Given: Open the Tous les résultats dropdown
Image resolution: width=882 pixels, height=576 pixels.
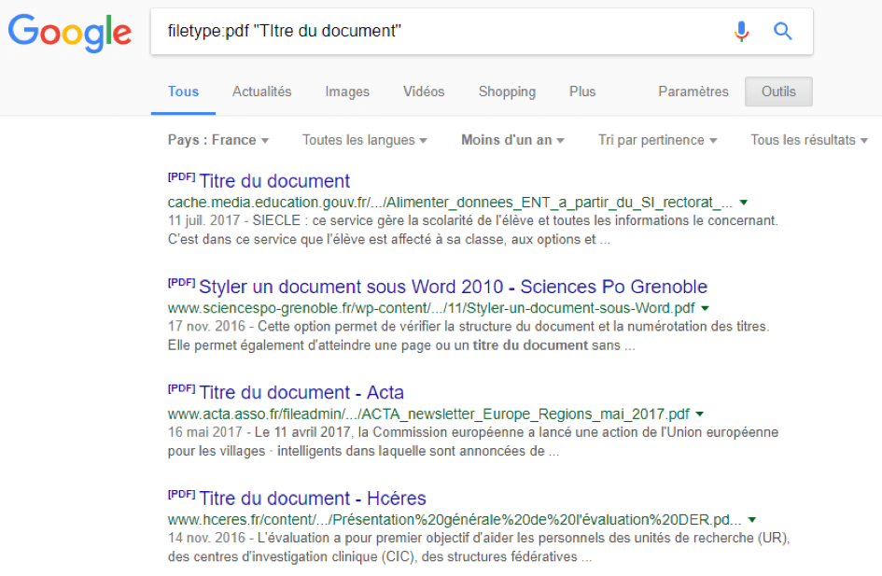Looking at the screenshot, I should tap(809, 140).
